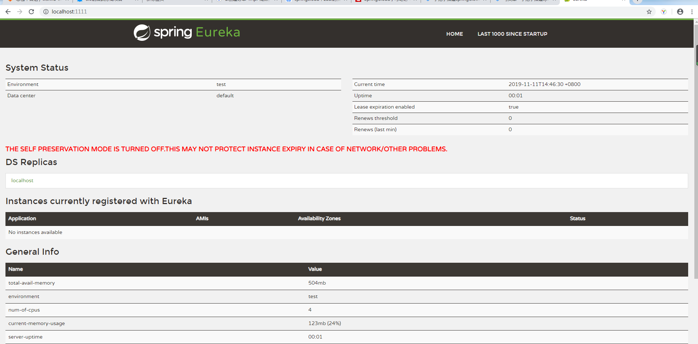This screenshot has width=698, height=344.
Task: Open the Chrome profile account icon
Action: tap(680, 12)
